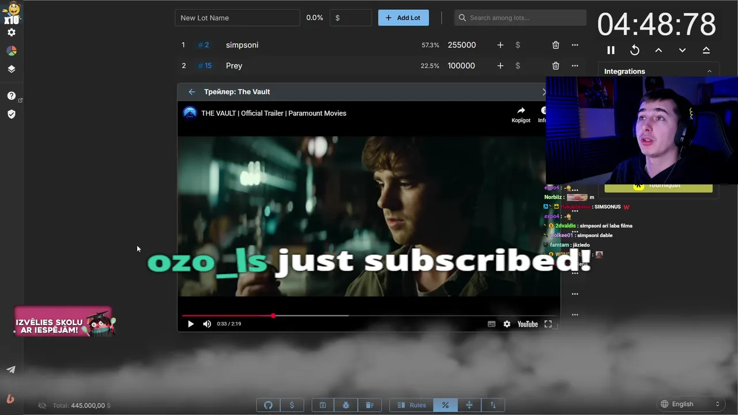Clear all lots with trash-list icon
Screen dimensions: 738x415
(370, 405)
